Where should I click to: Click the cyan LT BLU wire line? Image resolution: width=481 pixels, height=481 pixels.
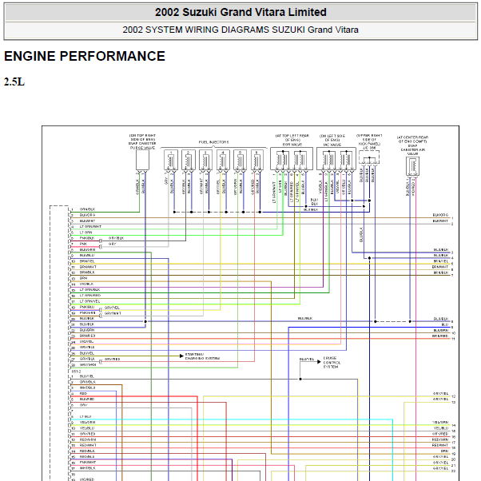click(232, 419)
